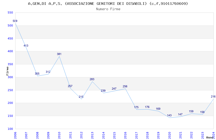Click the year 2019 on x-axis

click(x=159, y=135)
